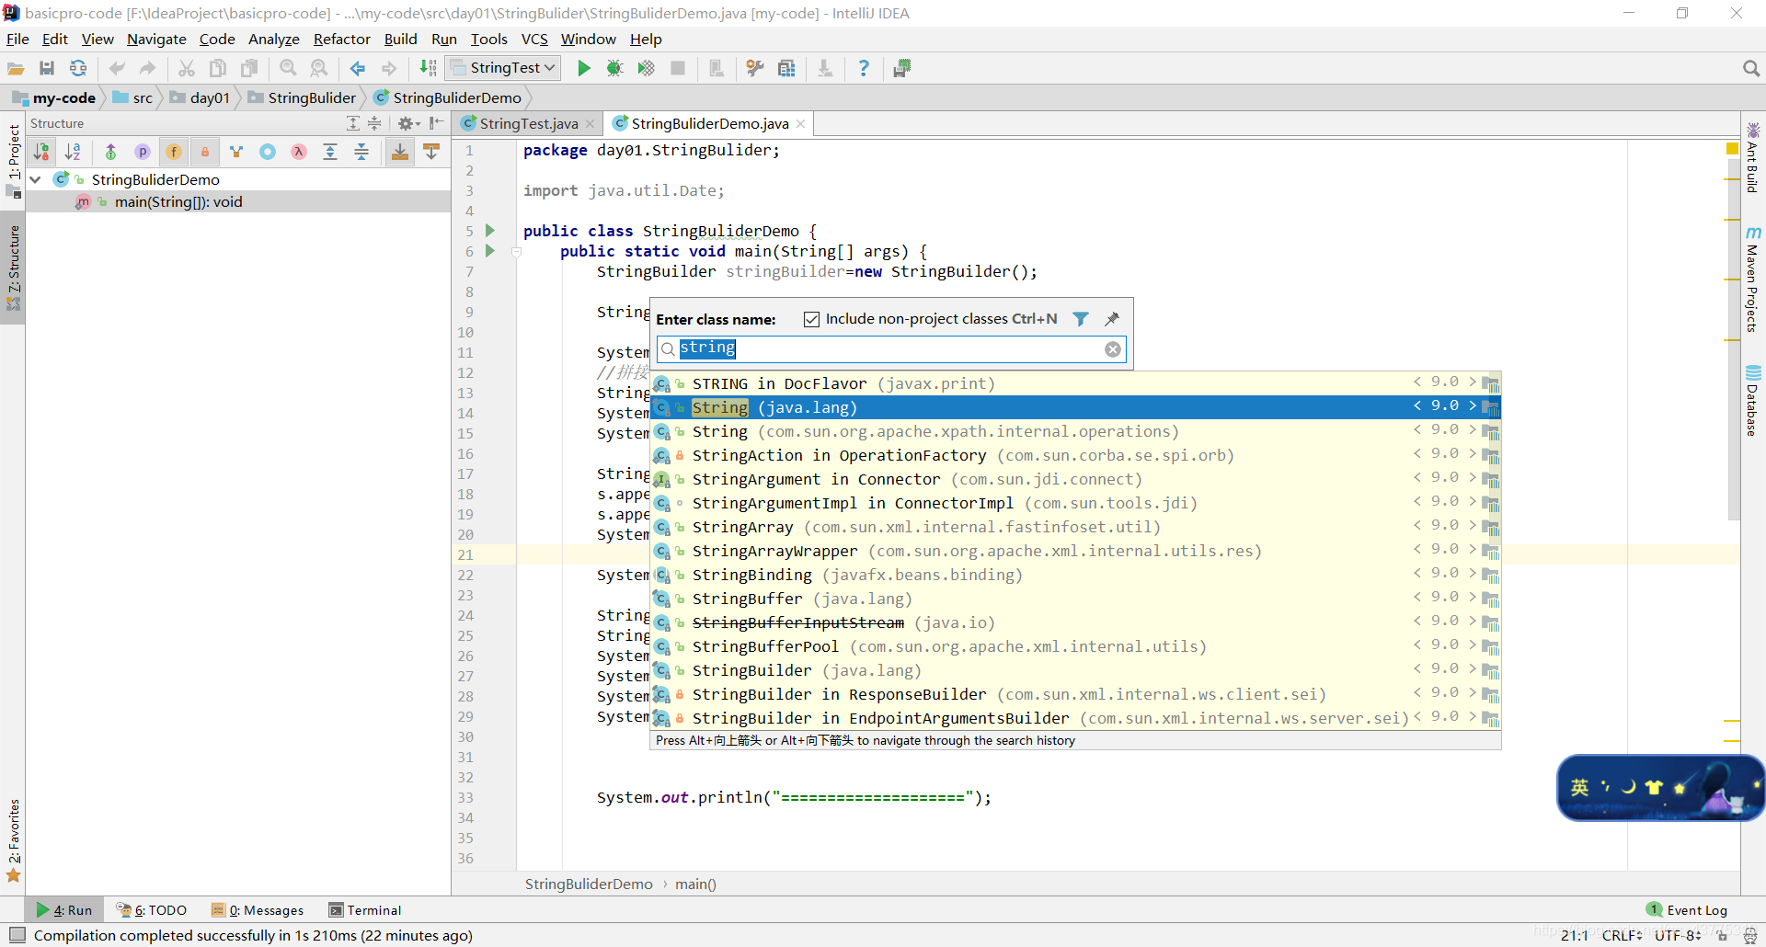1766x947 pixels.
Task: Run with coverage icon
Action: 647,69
